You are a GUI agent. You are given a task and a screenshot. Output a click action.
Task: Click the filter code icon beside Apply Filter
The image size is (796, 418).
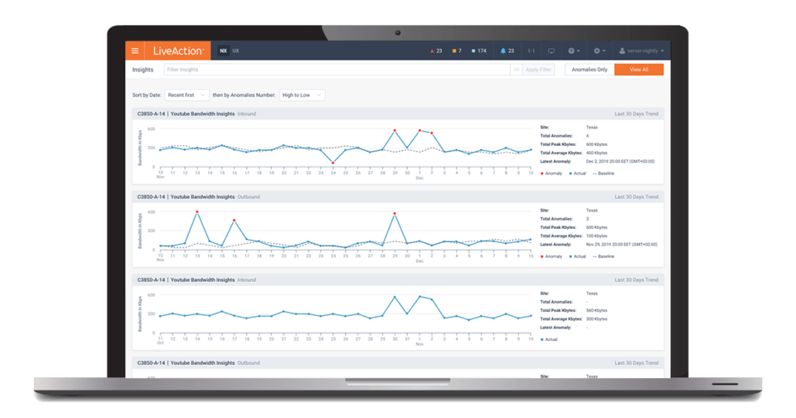click(517, 70)
